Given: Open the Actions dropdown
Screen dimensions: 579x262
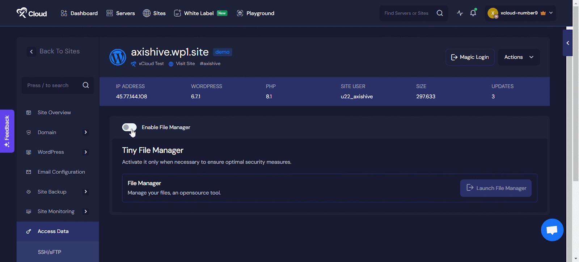Looking at the screenshot, I should click(x=519, y=57).
